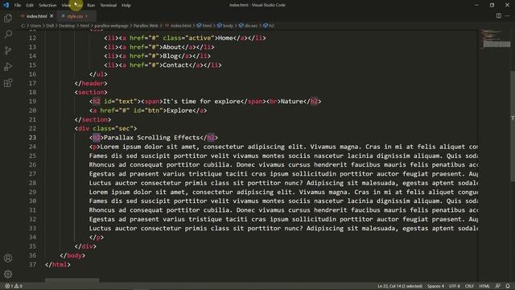515x290 pixels.
Task: Change the CRLF end of line sequence
Action: pos(469,286)
